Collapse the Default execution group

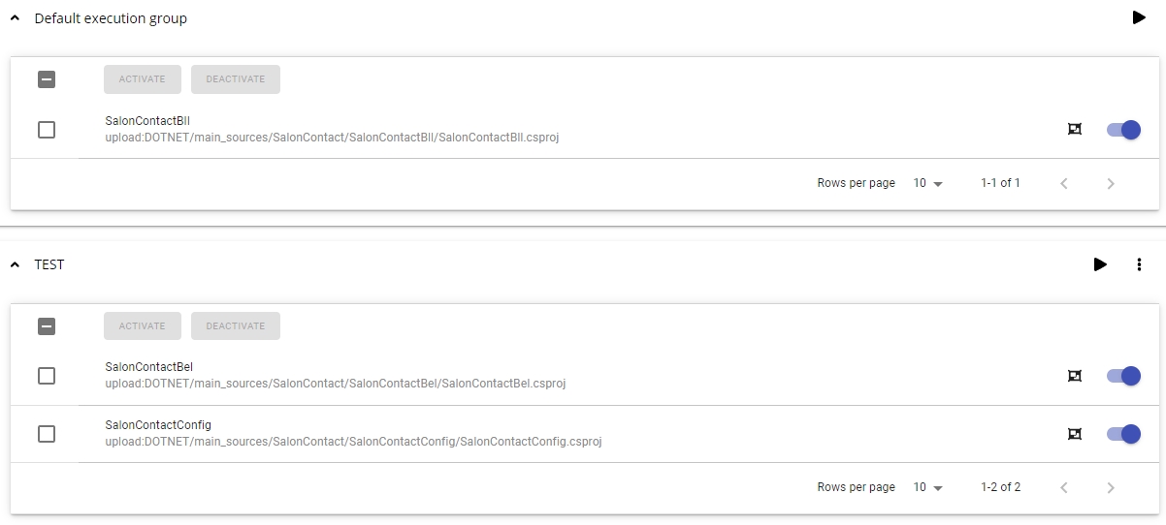[x=15, y=18]
